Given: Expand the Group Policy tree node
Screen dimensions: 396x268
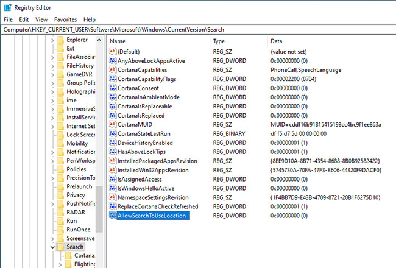Looking at the screenshot, I should tap(52, 83).
